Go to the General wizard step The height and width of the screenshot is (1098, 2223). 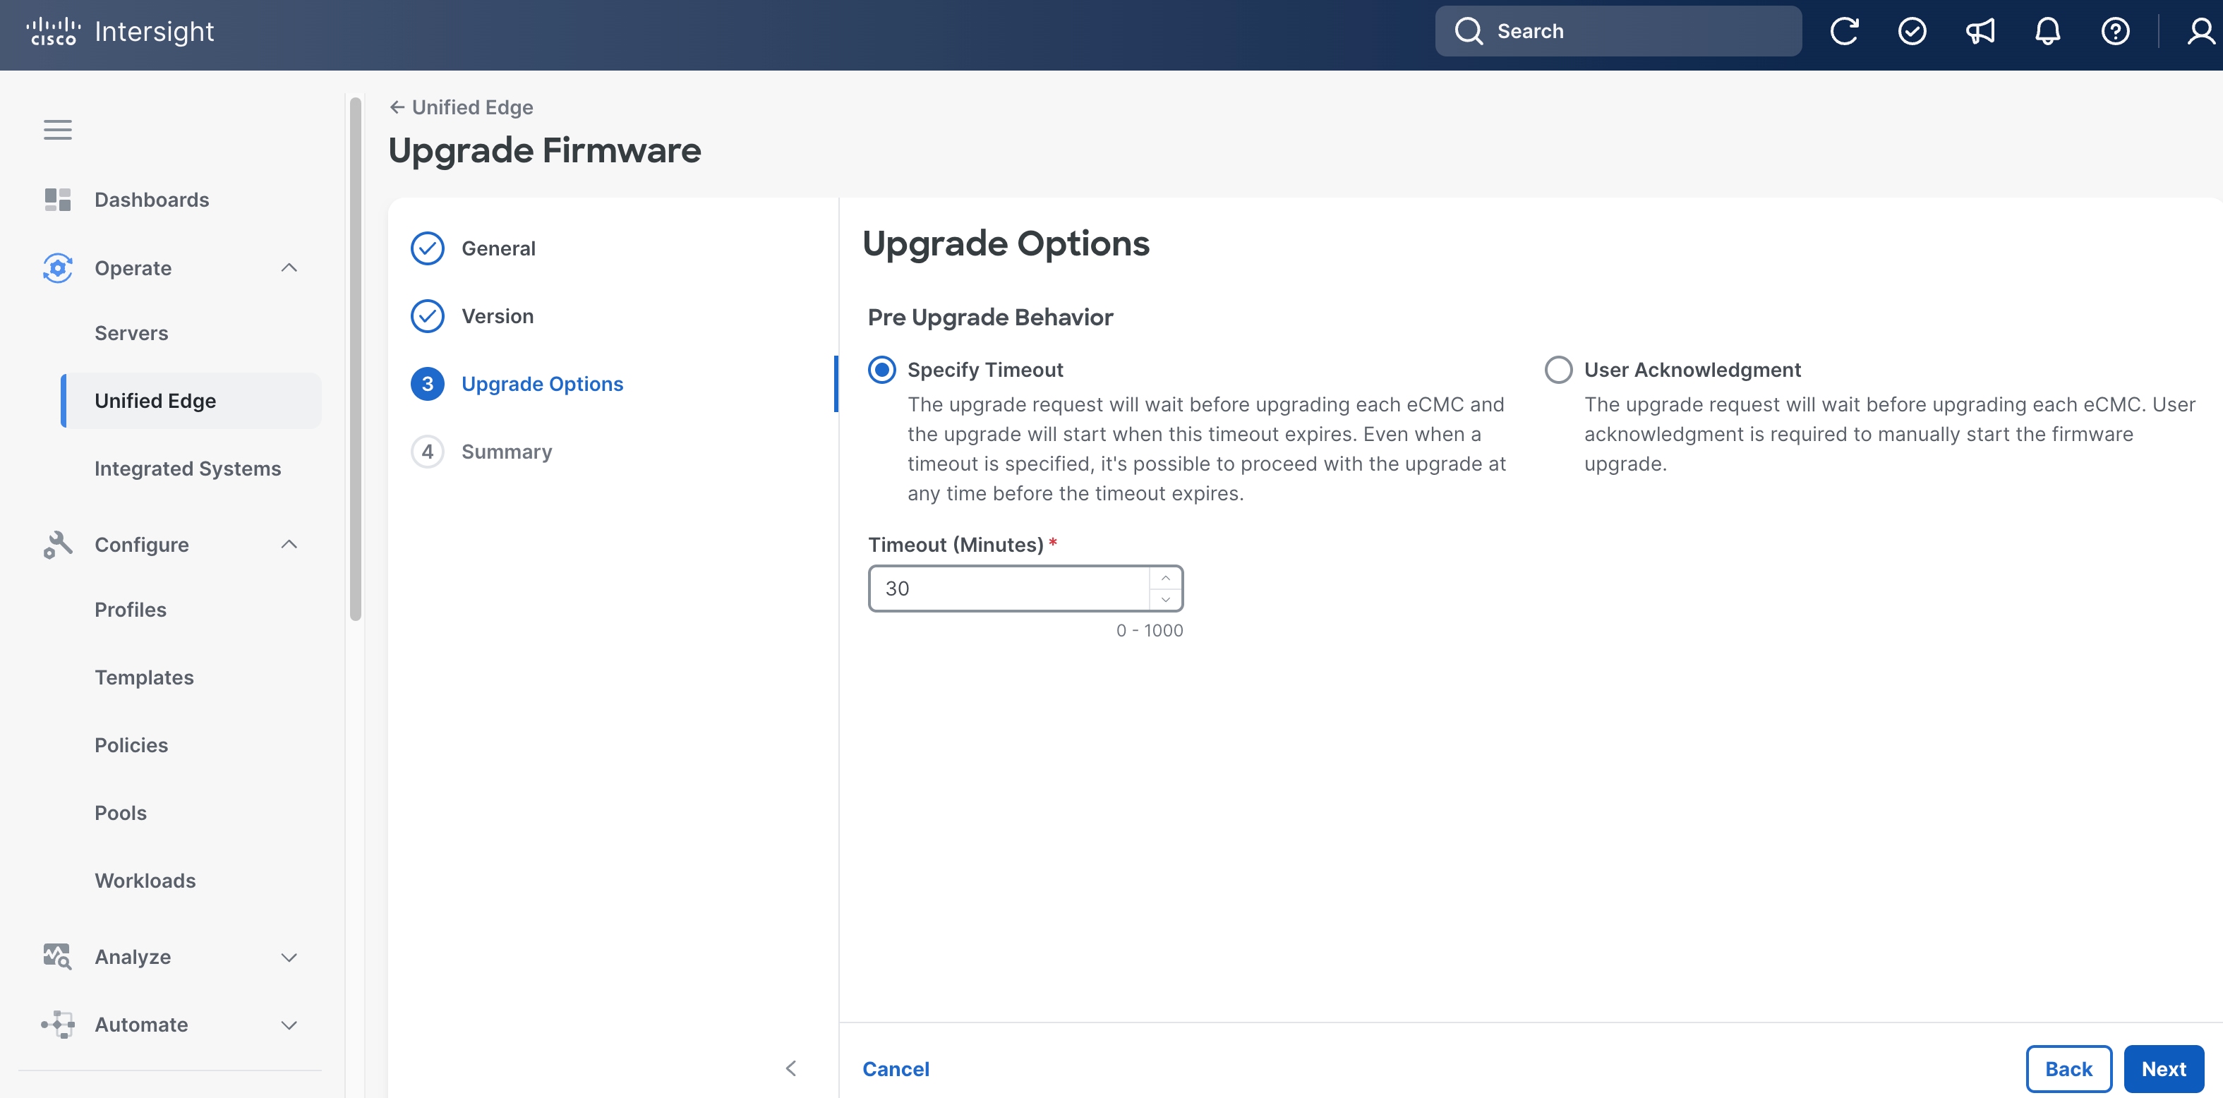(x=498, y=248)
